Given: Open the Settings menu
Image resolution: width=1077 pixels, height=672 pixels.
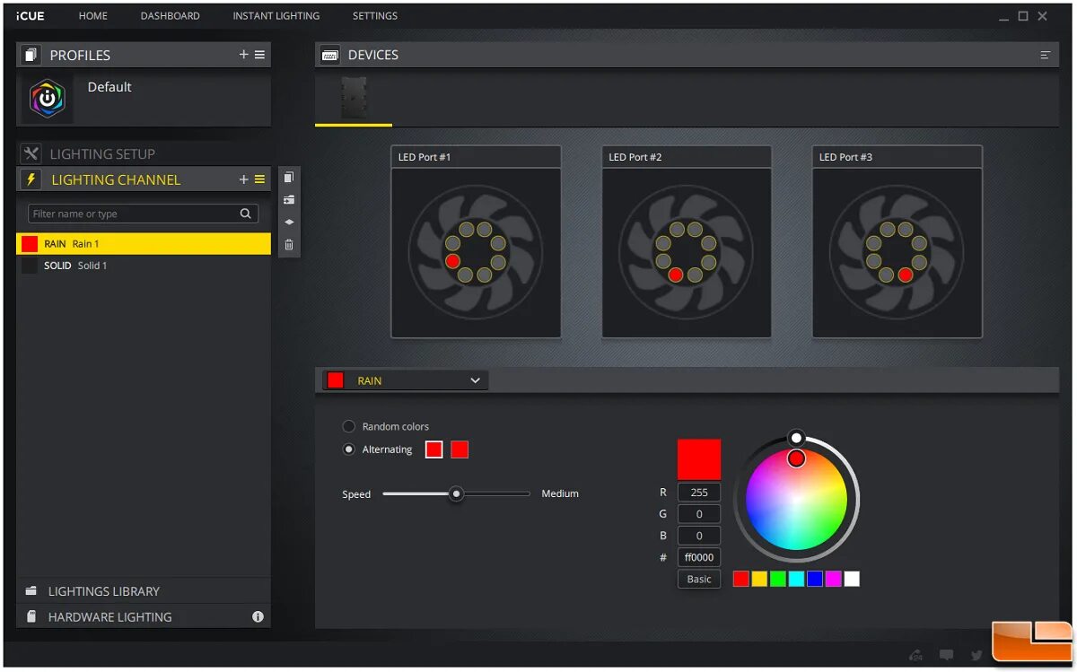Looking at the screenshot, I should (375, 16).
